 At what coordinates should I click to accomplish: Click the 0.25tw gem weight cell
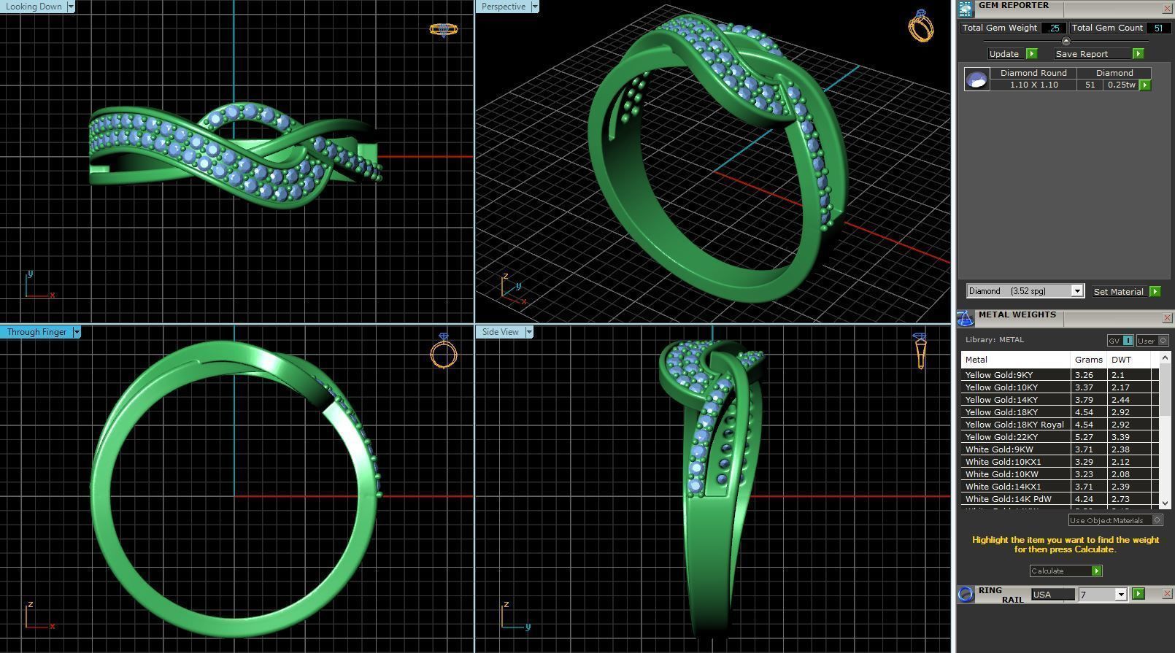pos(1121,85)
